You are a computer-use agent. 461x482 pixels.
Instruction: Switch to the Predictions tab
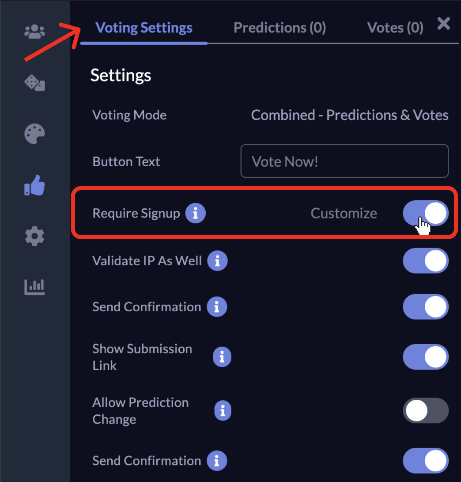[x=280, y=27]
